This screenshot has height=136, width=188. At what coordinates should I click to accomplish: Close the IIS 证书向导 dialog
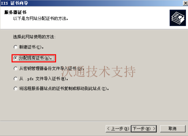click(185, 3)
